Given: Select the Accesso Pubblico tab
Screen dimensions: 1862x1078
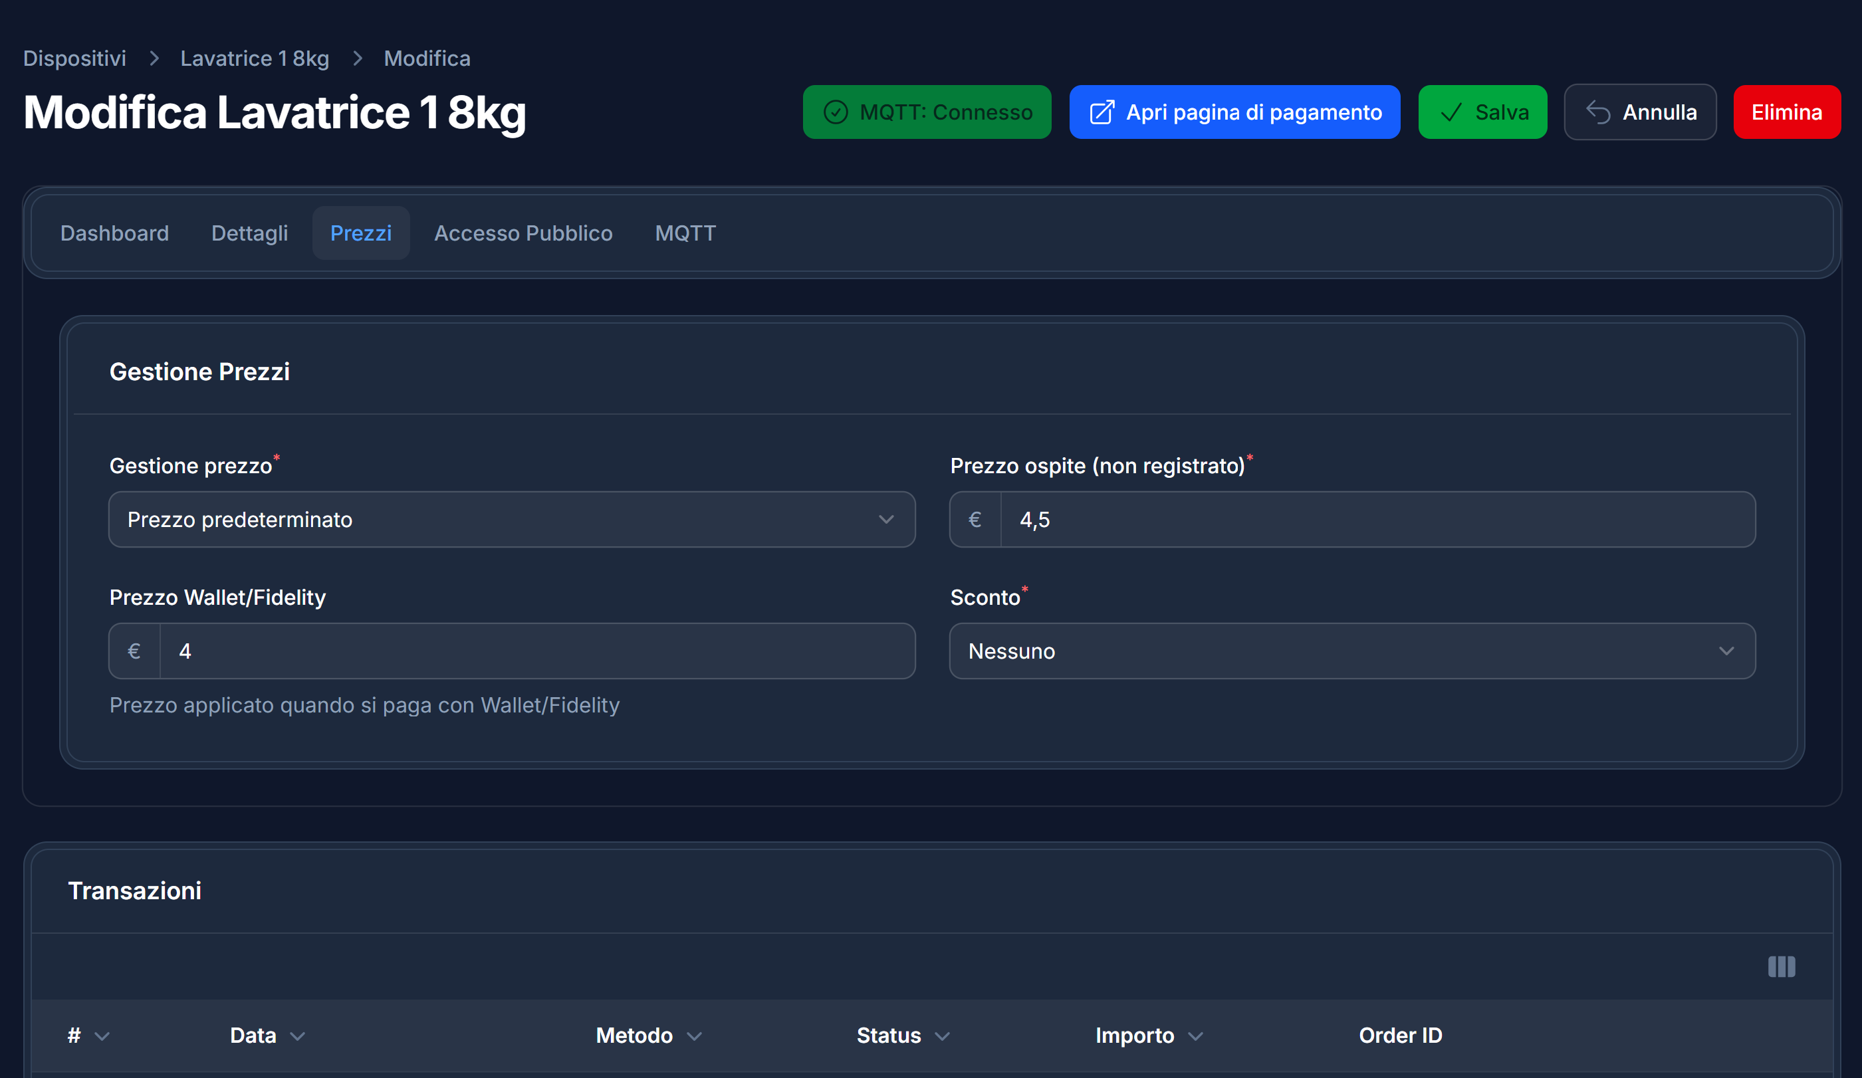Looking at the screenshot, I should pyautogui.click(x=523, y=233).
